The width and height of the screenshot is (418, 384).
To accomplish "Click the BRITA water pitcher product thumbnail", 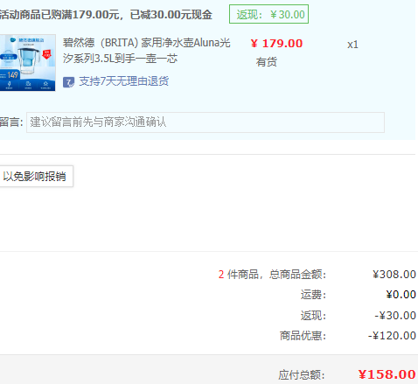I will pyautogui.click(x=27, y=62).
